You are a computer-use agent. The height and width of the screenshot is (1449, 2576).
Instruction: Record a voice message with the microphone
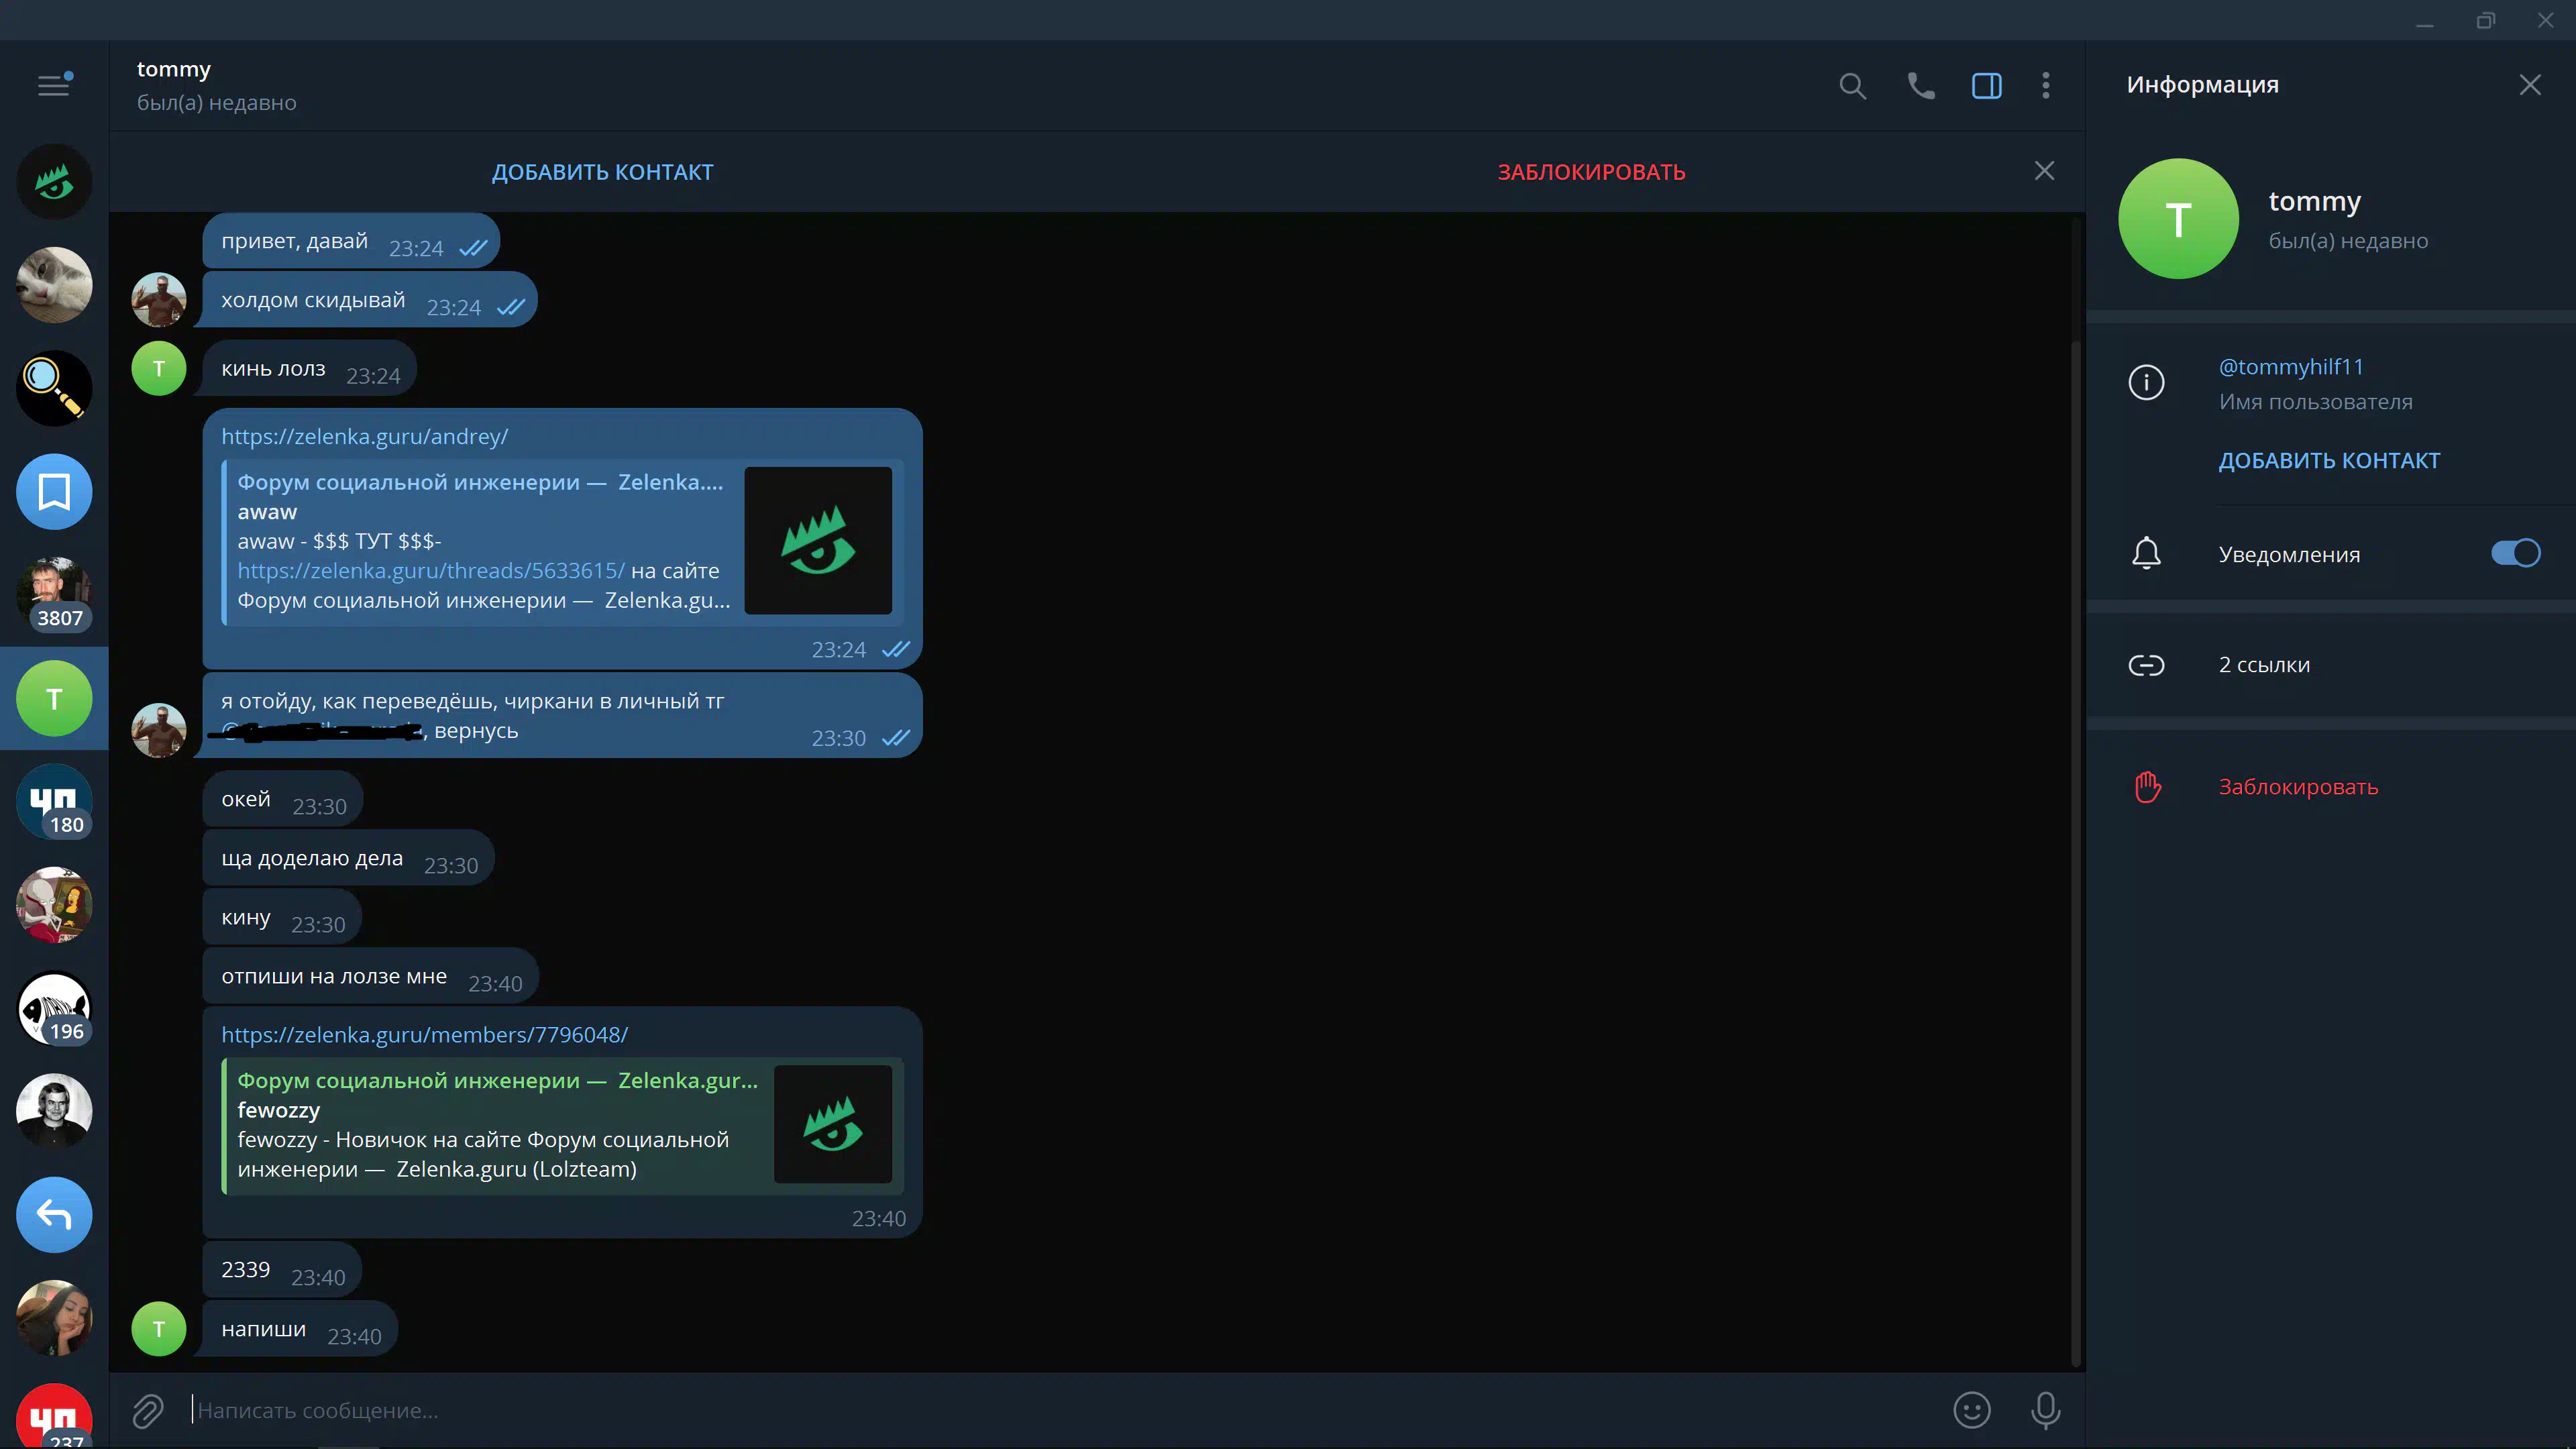2045,1410
